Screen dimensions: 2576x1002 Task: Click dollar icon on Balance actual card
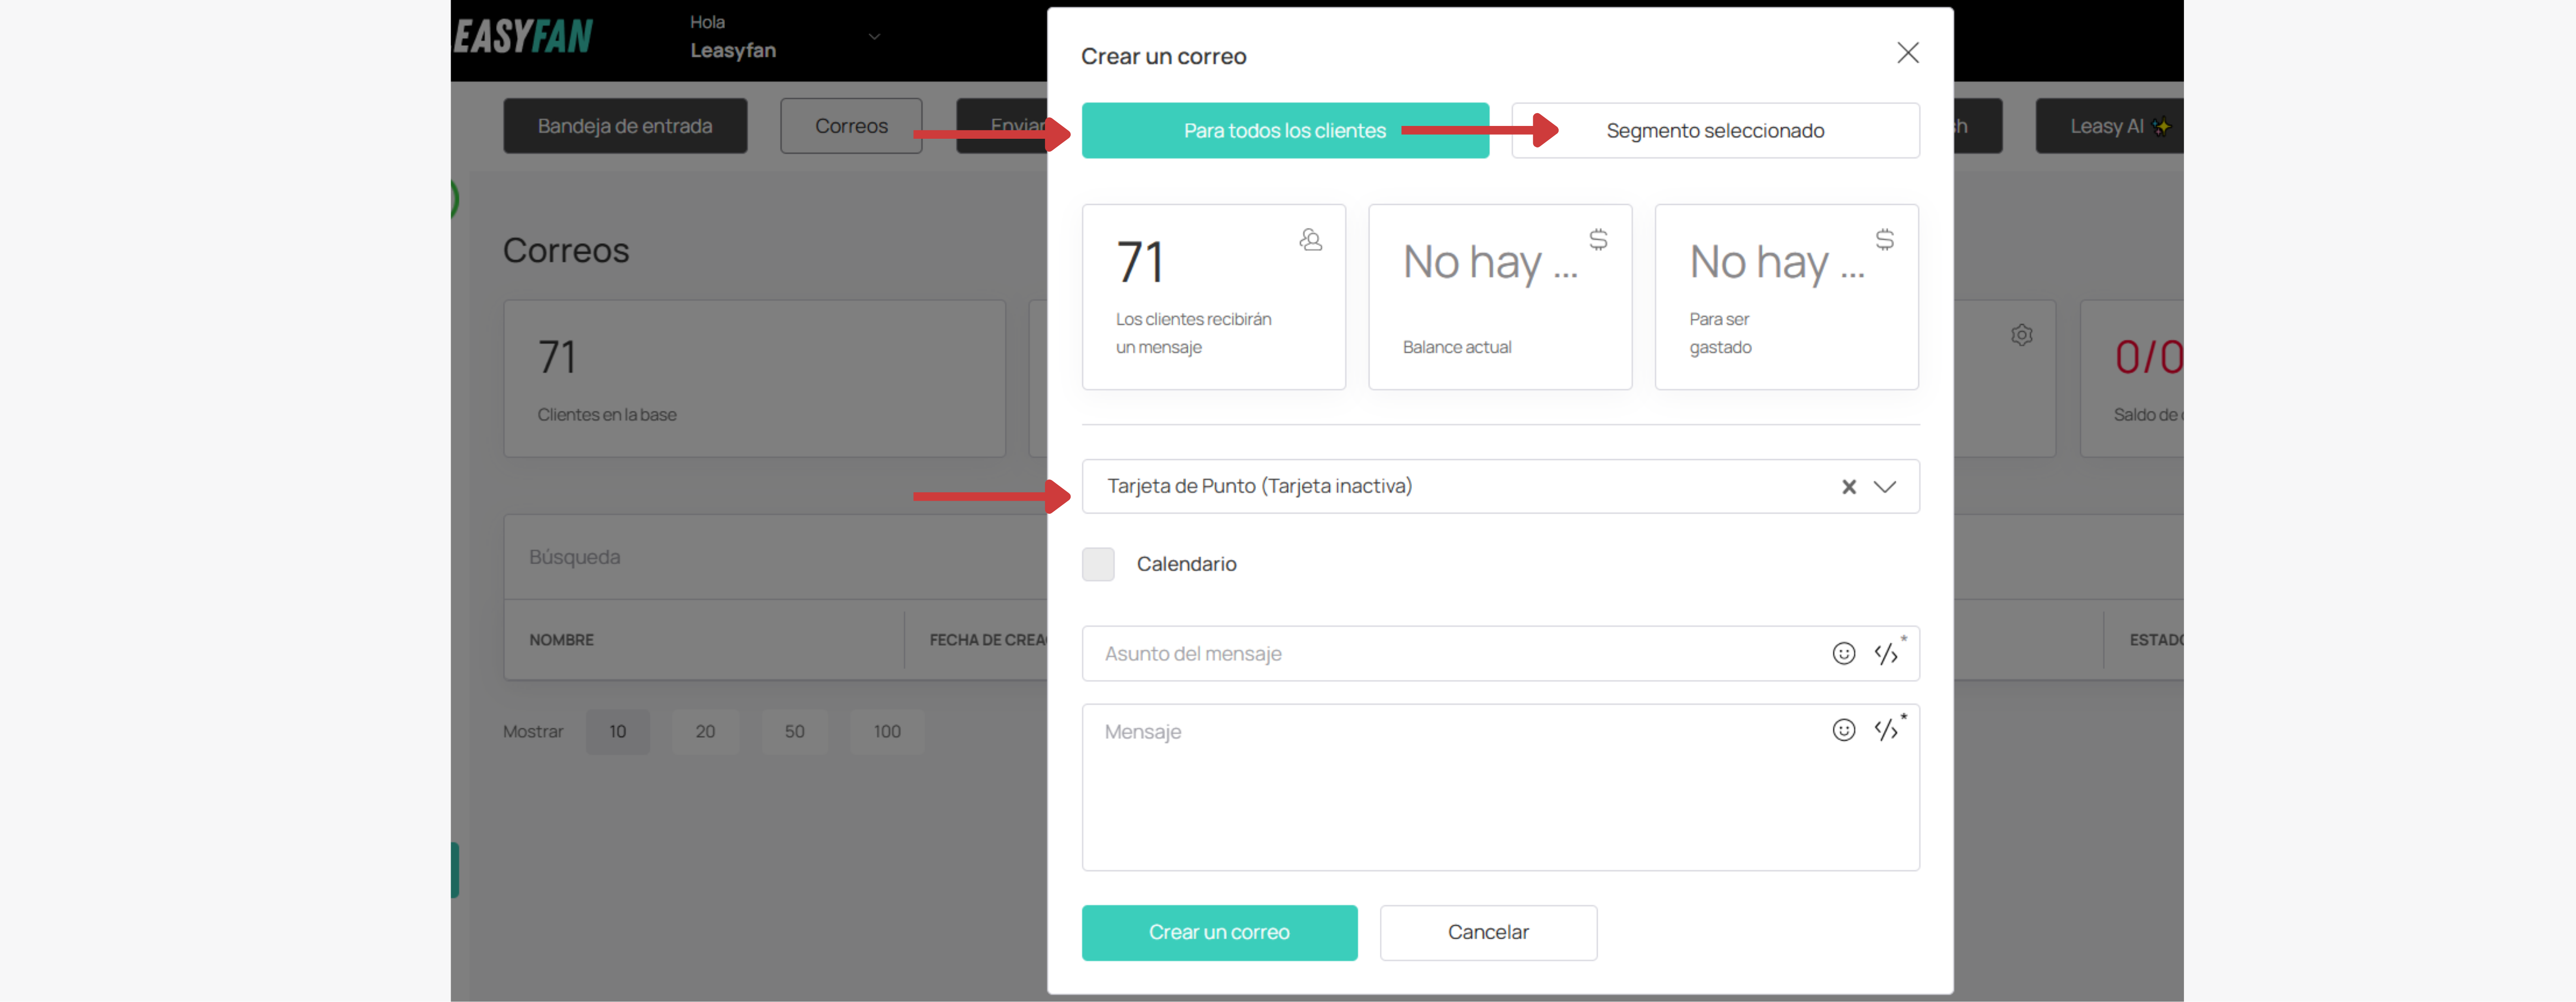(1598, 240)
